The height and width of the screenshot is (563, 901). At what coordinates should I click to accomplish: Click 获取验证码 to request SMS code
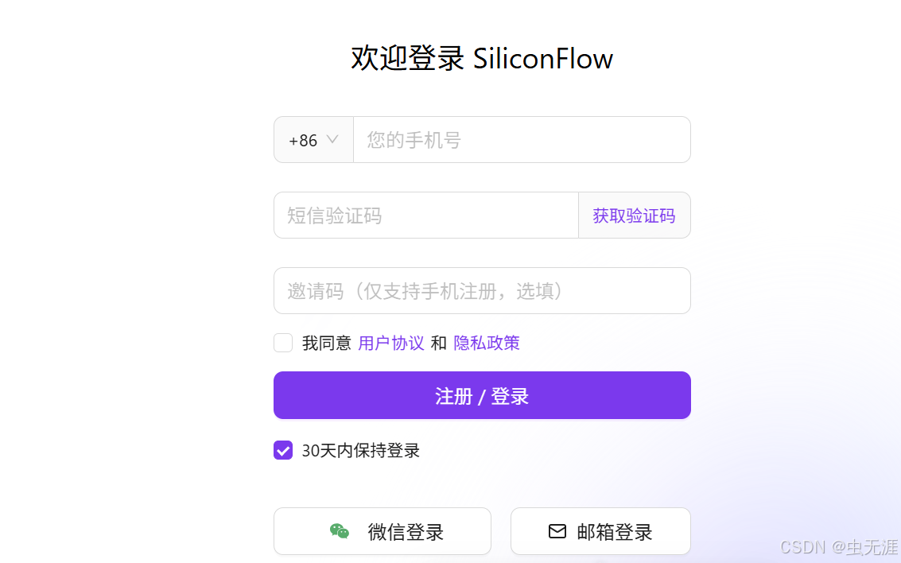[x=634, y=215]
